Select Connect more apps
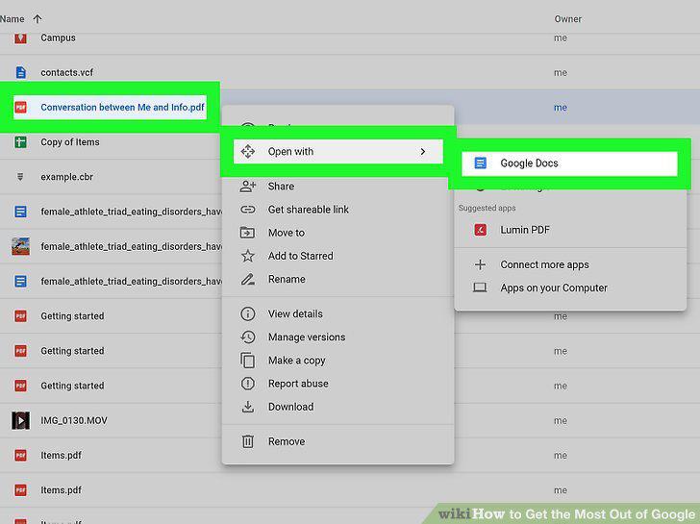Screen dimensions: 700x524 point(570,264)
